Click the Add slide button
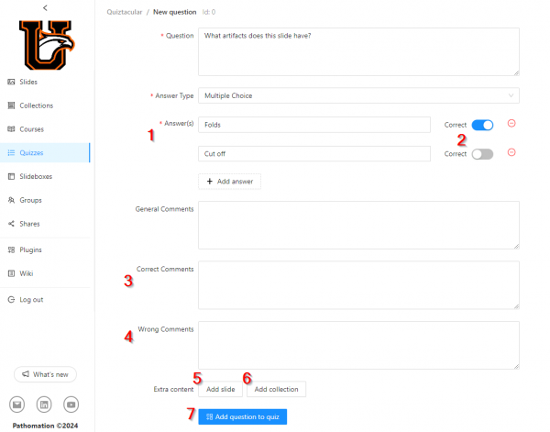The height and width of the screenshot is (432, 550). [220, 389]
